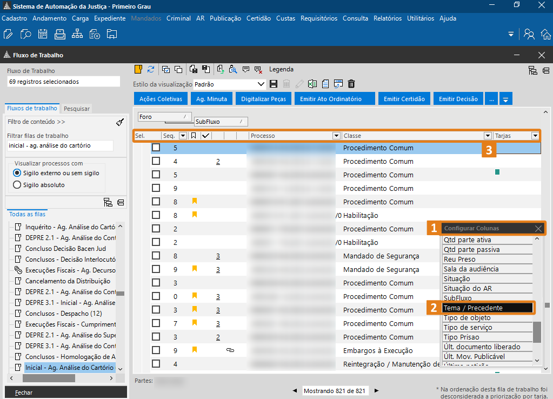The width and height of the screenshot is (553, 399).
Task: Open the Classe column filter dropdown arrow
Action: coord(488,136)
